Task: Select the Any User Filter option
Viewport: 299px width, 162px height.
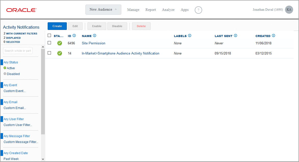Action: click(14, 119)
